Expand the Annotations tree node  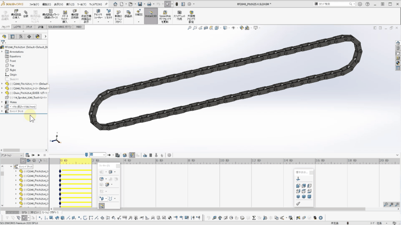click(2, 52)
